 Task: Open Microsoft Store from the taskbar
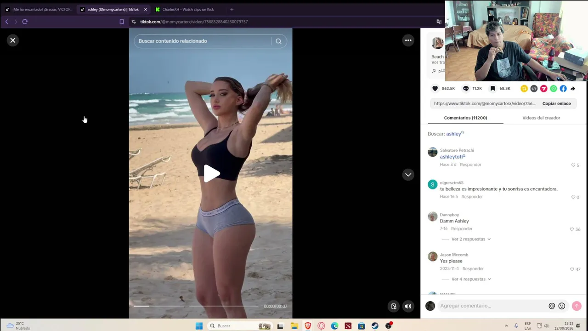tap(362, 326)
